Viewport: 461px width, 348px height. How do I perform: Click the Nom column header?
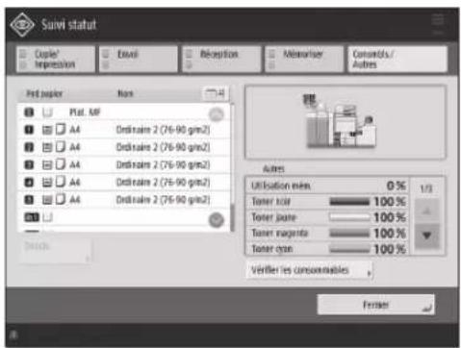[x=125, y=93]
